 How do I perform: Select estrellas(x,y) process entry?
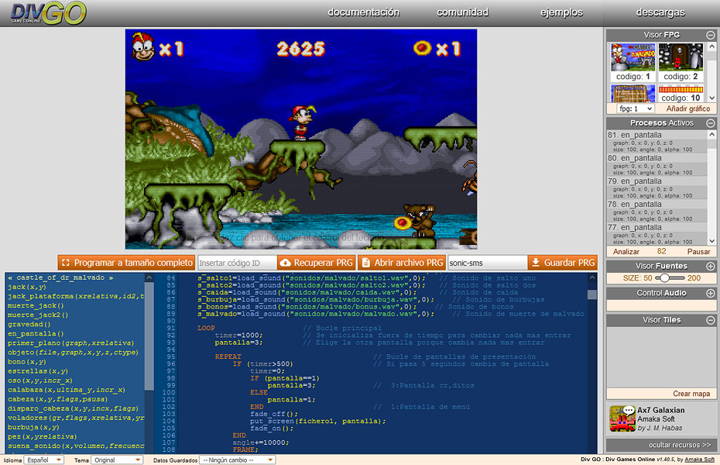tap(38, 370)
